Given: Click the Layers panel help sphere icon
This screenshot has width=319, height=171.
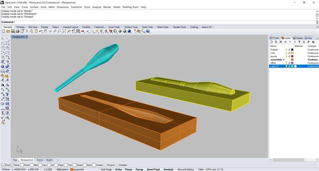Looking at the screenshot, I should tap(313, 42).
